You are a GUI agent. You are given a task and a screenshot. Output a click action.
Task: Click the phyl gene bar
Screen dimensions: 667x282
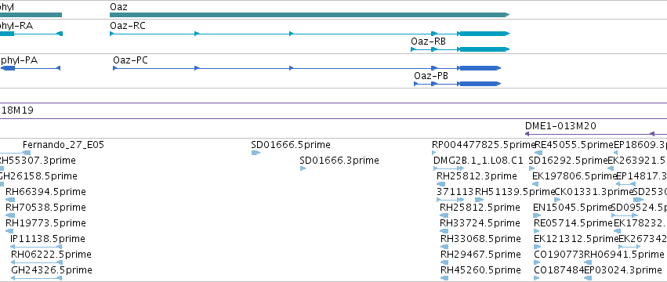(31, 15)
